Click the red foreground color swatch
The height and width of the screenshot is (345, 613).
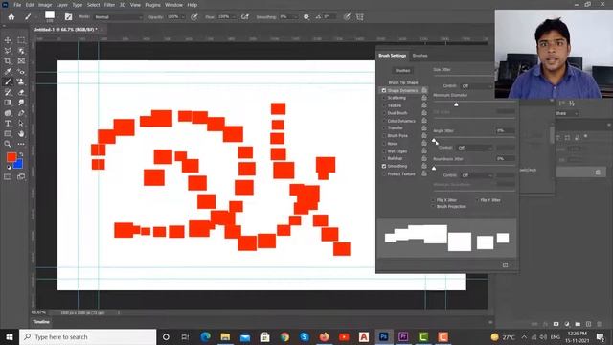coord(11,157)
